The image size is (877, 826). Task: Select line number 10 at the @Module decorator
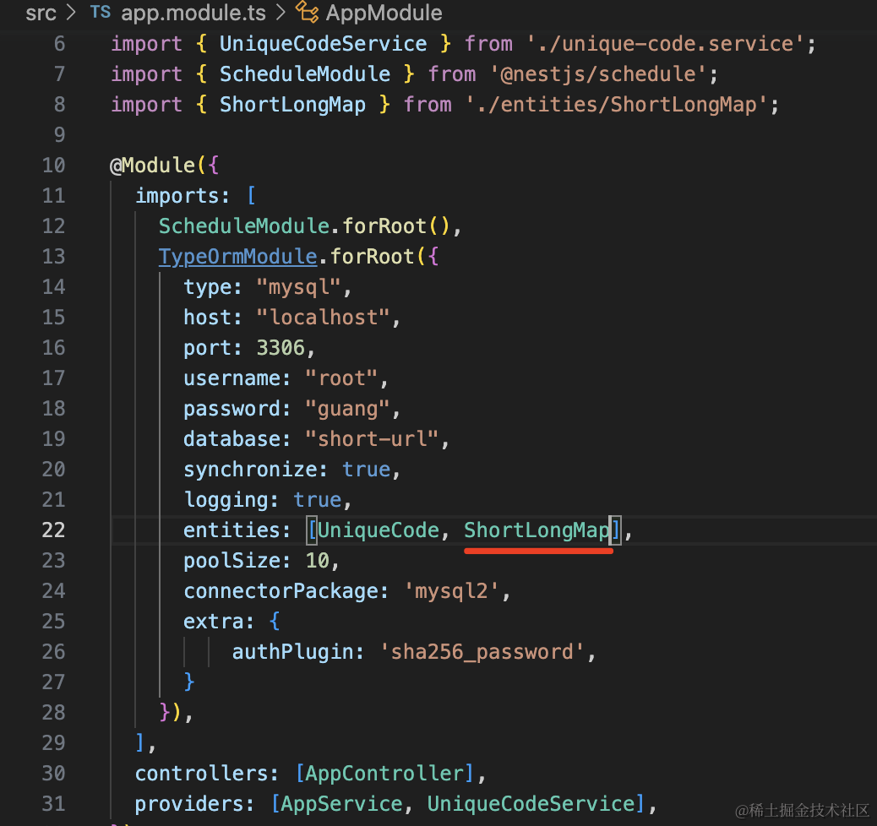point(53,166)
